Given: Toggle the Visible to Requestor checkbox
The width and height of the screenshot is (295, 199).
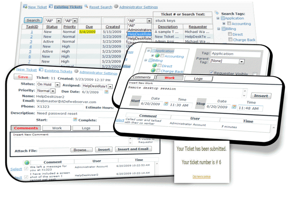Looking at the screenshot, I should (x=139, y=139).
